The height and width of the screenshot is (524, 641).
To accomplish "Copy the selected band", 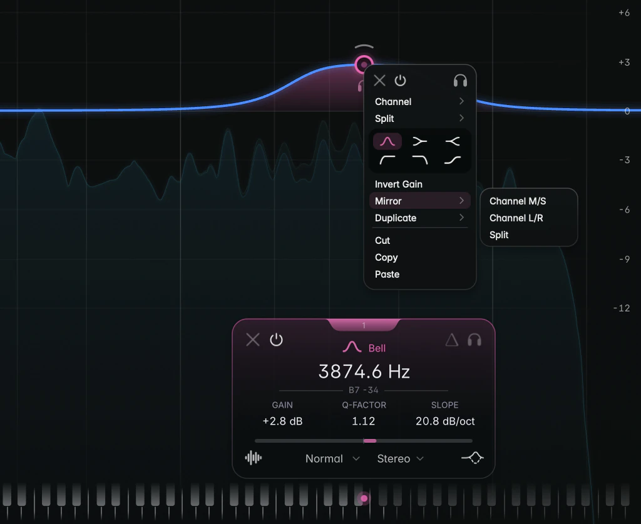I will [x=420, y=257].
